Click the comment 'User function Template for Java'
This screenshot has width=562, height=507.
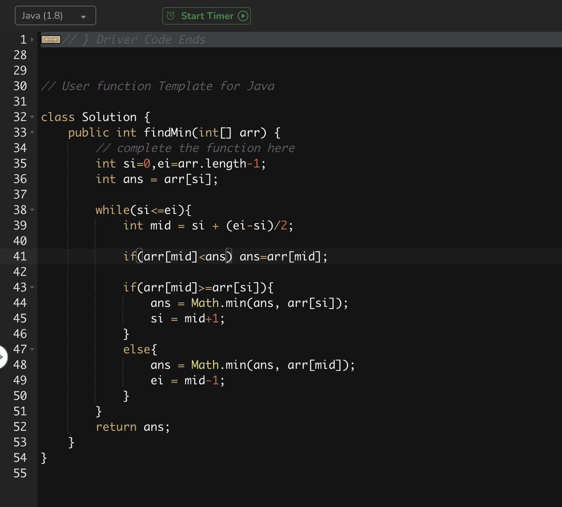pos(158,86)
